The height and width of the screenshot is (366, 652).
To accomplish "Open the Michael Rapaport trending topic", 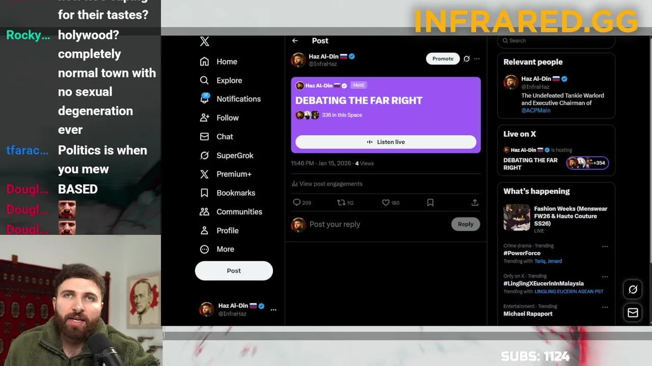I will coord(528,314).
